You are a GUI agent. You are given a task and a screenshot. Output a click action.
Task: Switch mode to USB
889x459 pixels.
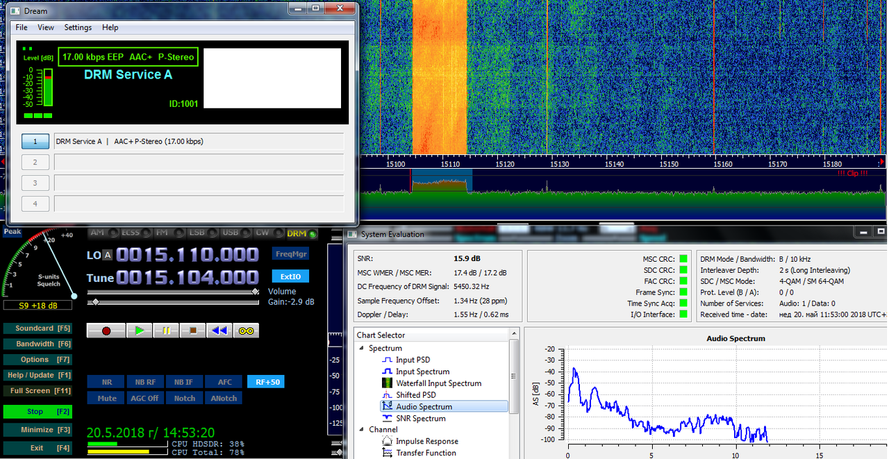coord(229,233)
